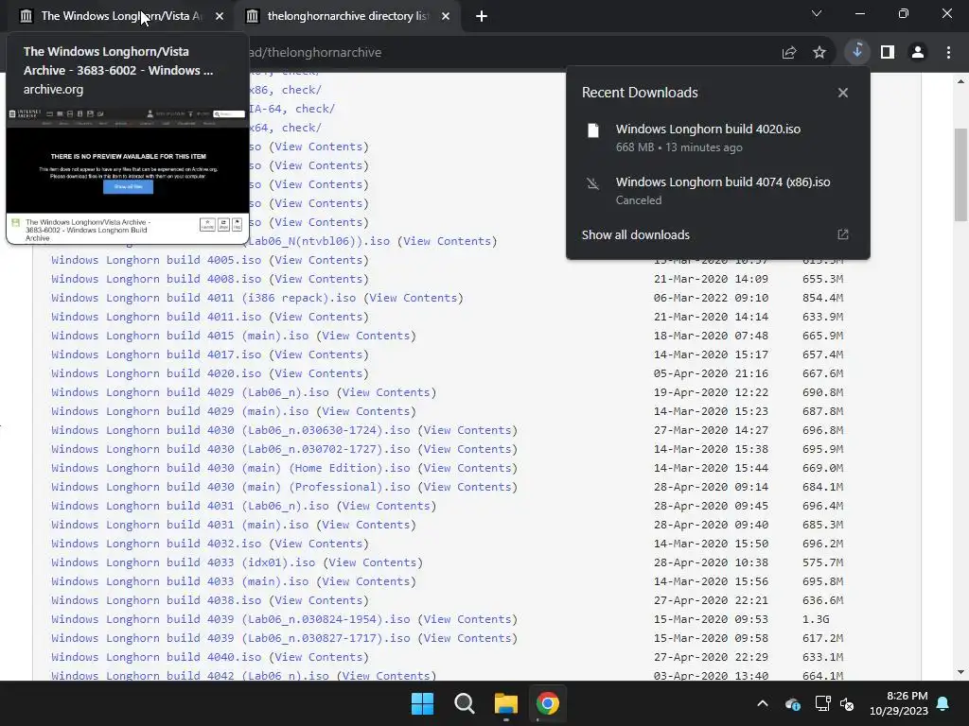The height and width of the screenshot is (726, 969).
Task: Click the share this page icon
Action: tap(789, 53)
